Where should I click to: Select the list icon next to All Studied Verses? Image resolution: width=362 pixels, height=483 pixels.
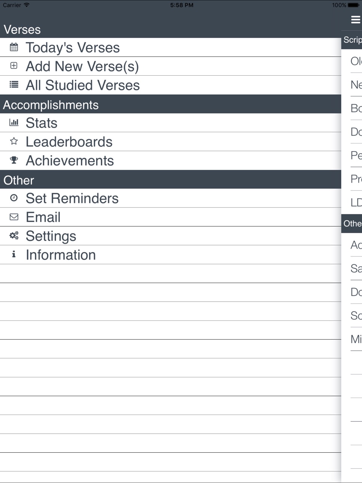coord(14,85)
